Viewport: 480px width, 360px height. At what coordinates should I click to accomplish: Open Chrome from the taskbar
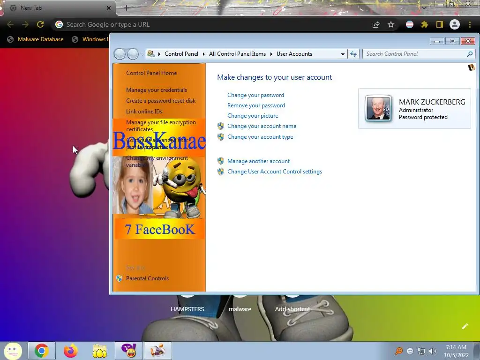tap(42, 351)
